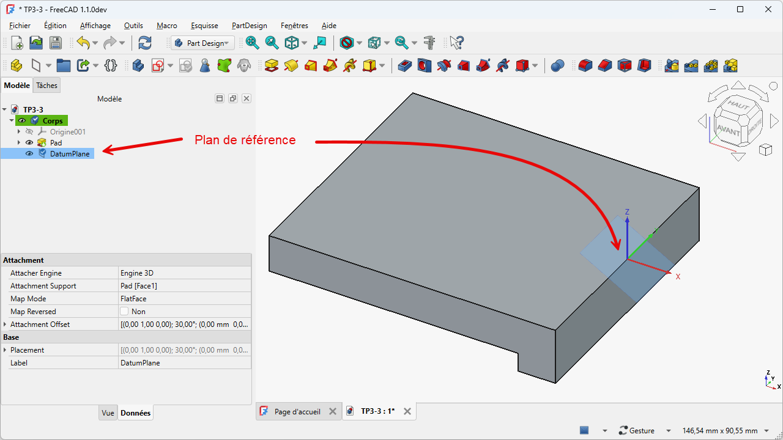The image size is (783, 440).
Task: Select the Pocket tool icon
Action: point(404,65)
